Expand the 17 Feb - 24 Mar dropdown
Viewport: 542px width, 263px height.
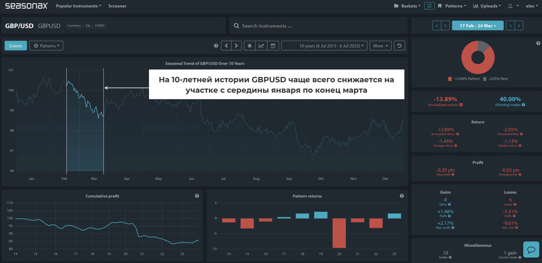[478, 26]
